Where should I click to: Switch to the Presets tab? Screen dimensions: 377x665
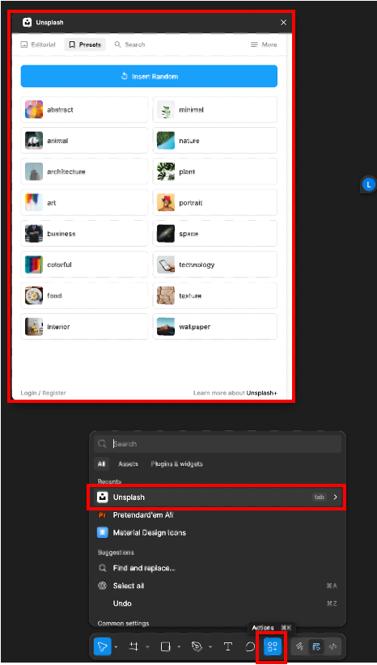[x=85, y=44]
